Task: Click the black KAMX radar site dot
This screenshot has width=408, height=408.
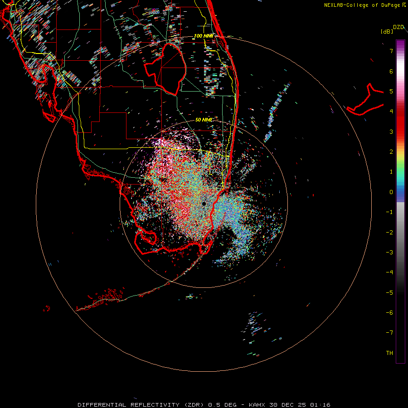Action: click(204, 204)
